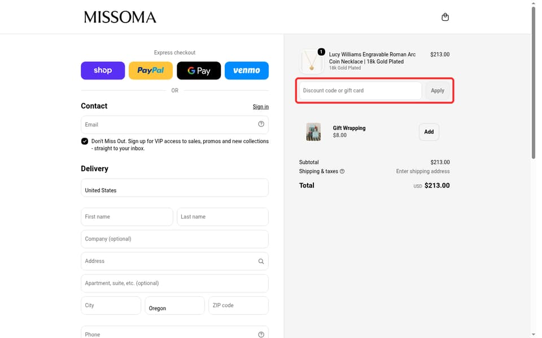Click the necklace product thumbnail
This screenshot has height=338, width=542.
click(312, 61)
